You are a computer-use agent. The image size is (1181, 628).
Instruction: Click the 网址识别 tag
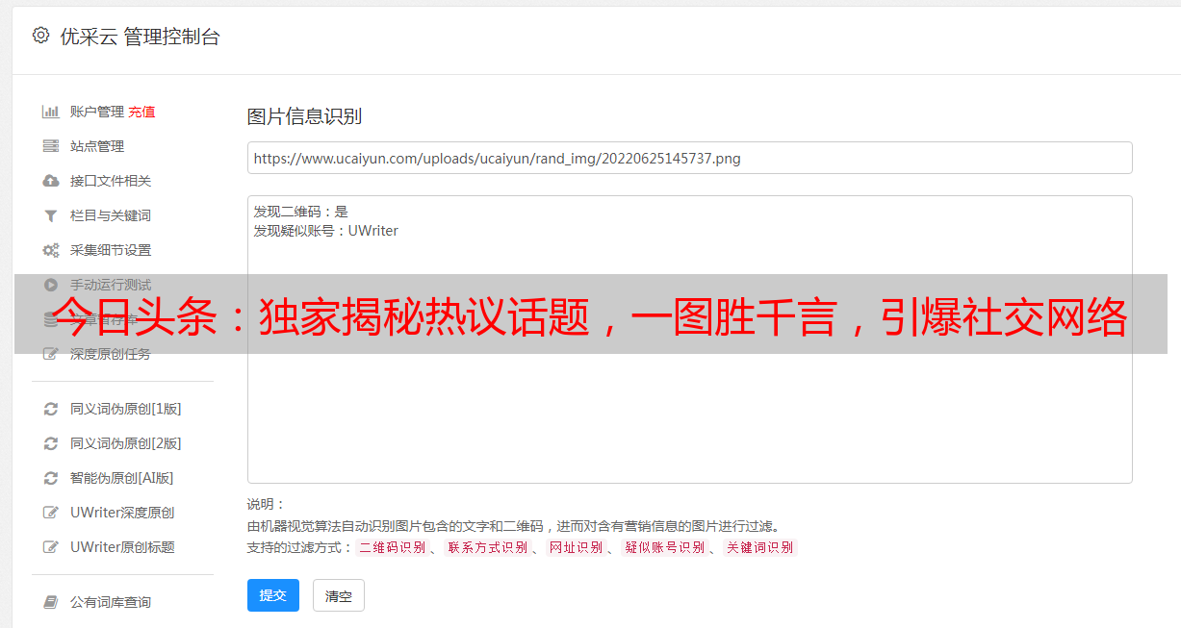click(576, 547)
